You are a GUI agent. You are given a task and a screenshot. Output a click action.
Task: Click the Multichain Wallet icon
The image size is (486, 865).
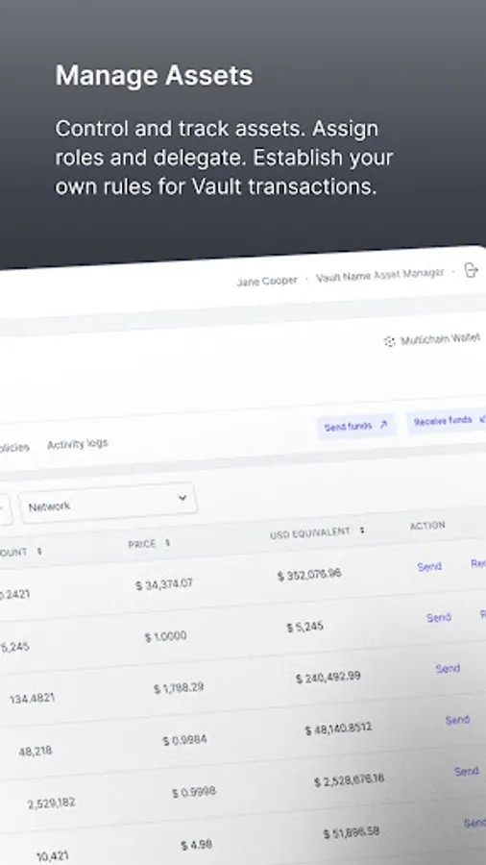390,341
